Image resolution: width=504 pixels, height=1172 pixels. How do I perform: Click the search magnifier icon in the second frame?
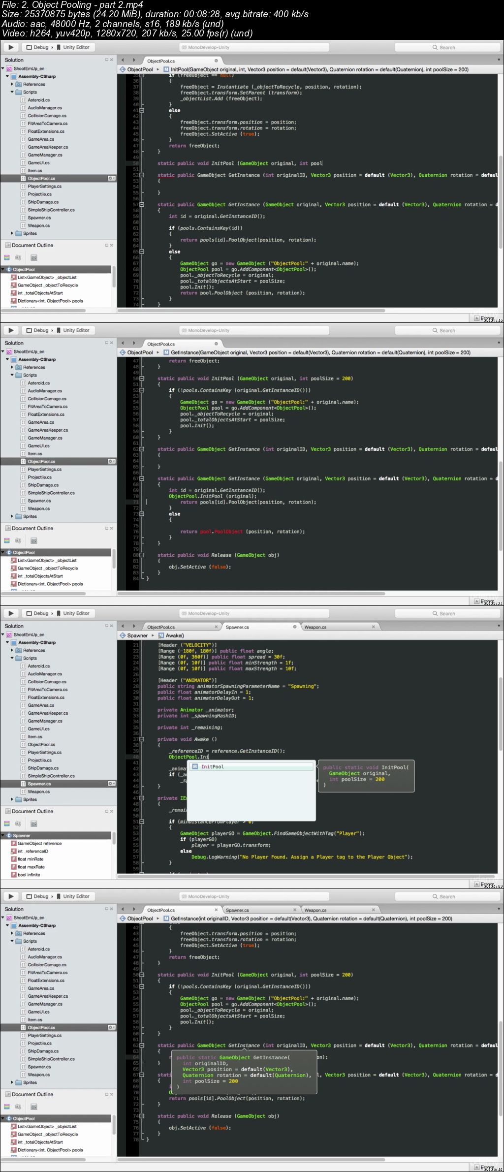pos(435,330)
